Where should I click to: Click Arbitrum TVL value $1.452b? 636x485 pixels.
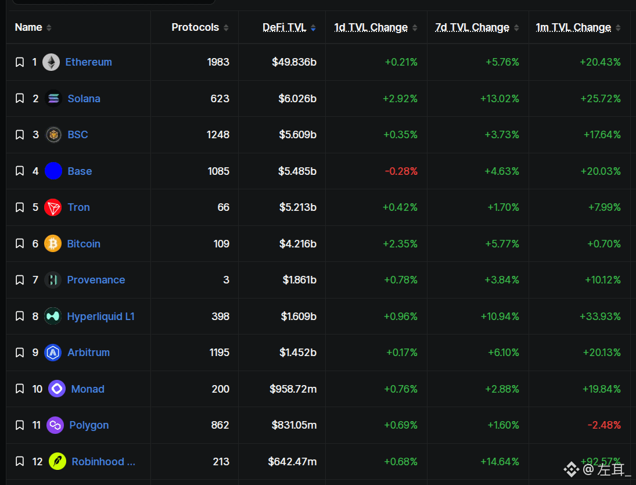298,353
